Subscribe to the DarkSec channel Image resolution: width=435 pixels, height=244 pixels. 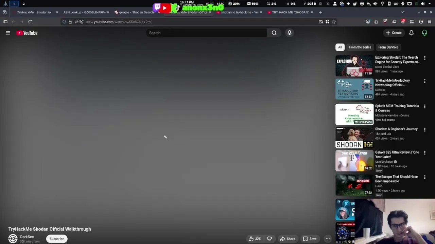click(57, 239)
